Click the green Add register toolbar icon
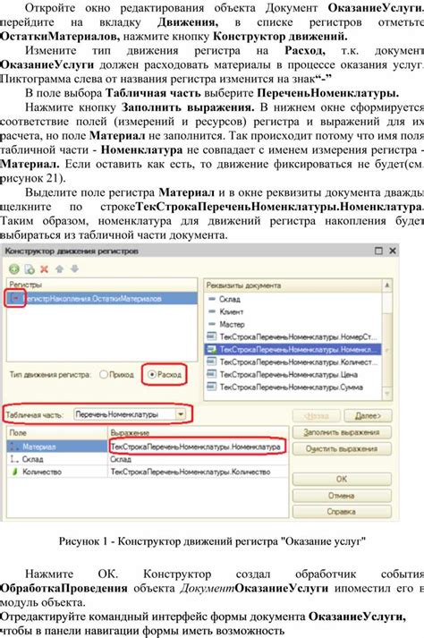 coord(14,269)
